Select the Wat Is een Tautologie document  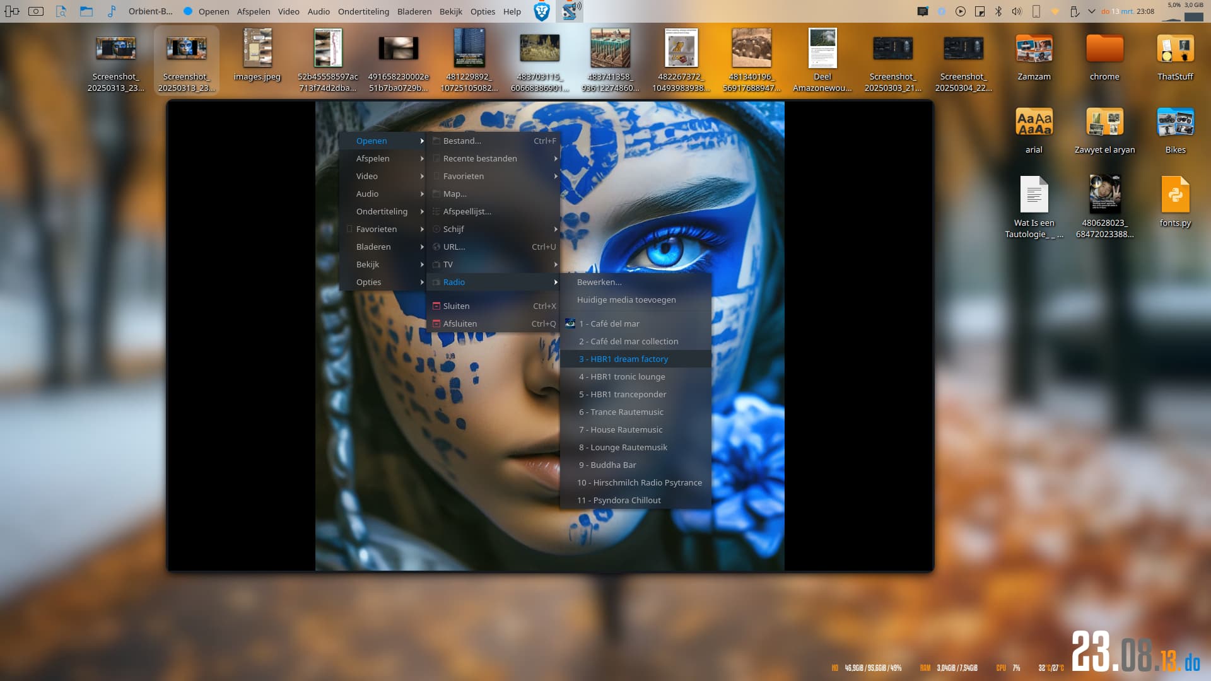(x=1034, y=207)
